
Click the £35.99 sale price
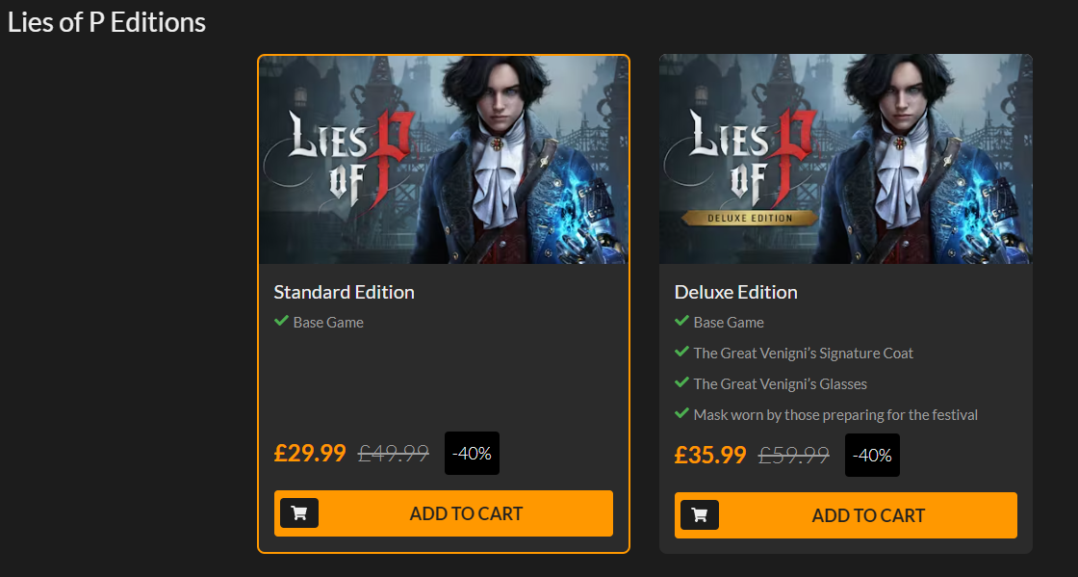710,456
